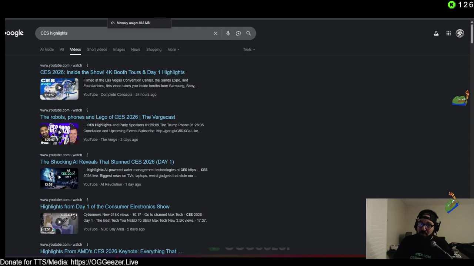
Task: Switch to News tab
Action: 136,50
